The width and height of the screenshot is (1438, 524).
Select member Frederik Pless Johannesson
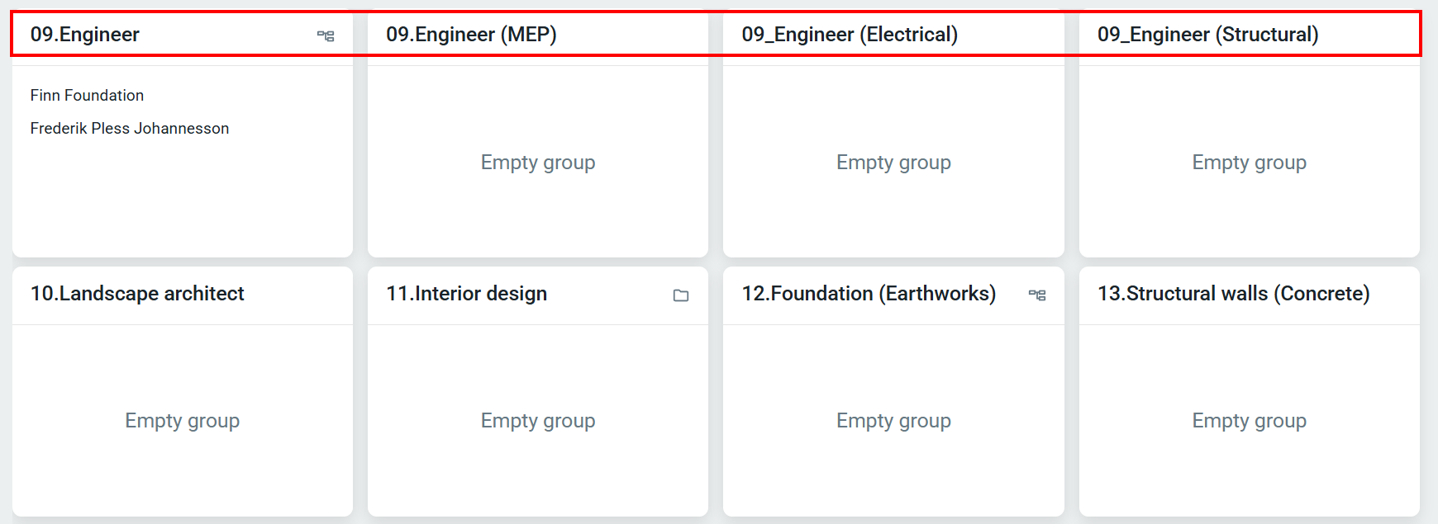pyautogui.click(x=130, y=129)
